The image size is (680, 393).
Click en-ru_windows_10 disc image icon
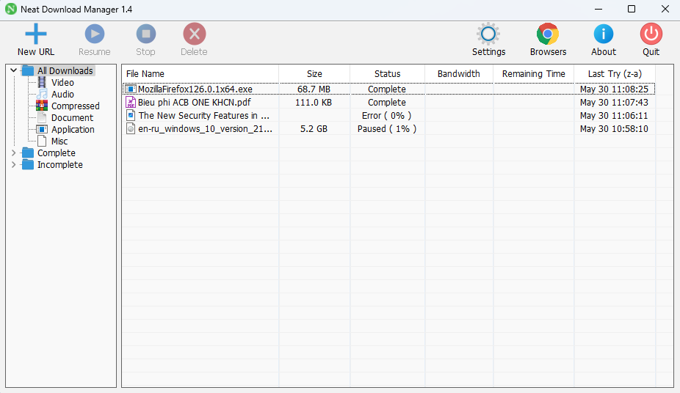coord(131,128)
